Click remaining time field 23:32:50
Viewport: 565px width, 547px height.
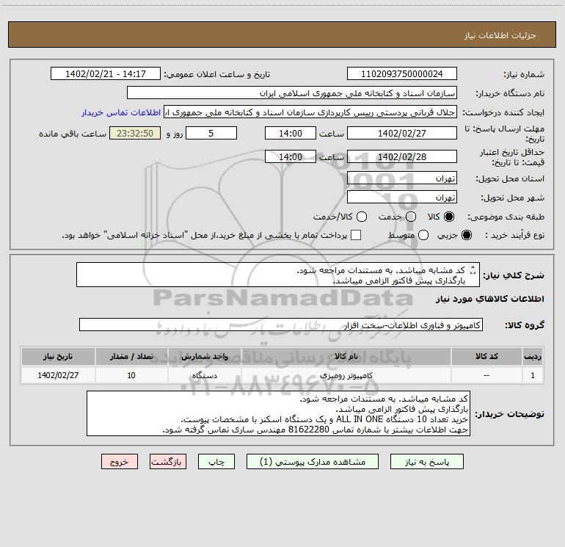click(135, 133)
